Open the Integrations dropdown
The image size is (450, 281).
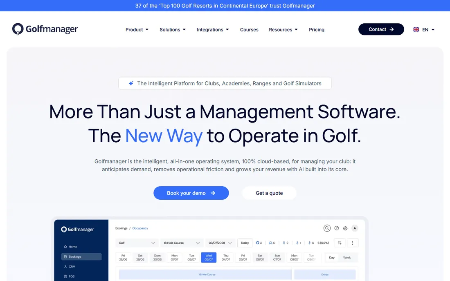(213, 29)
